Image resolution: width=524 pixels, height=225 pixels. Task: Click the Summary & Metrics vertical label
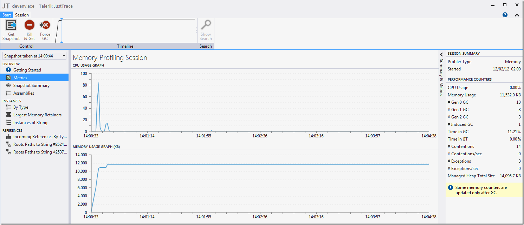(441, 77)
